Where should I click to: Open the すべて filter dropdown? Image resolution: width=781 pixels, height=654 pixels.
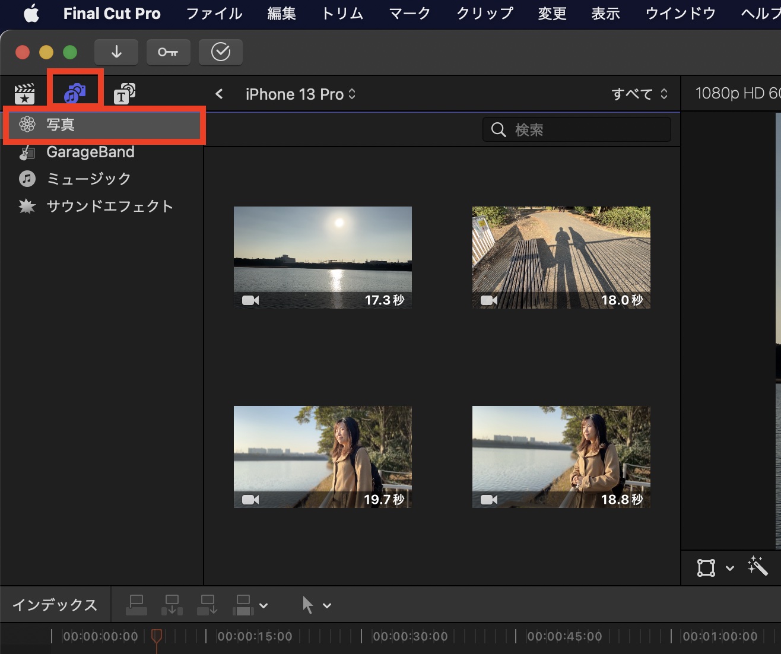(x=639, y=94)
